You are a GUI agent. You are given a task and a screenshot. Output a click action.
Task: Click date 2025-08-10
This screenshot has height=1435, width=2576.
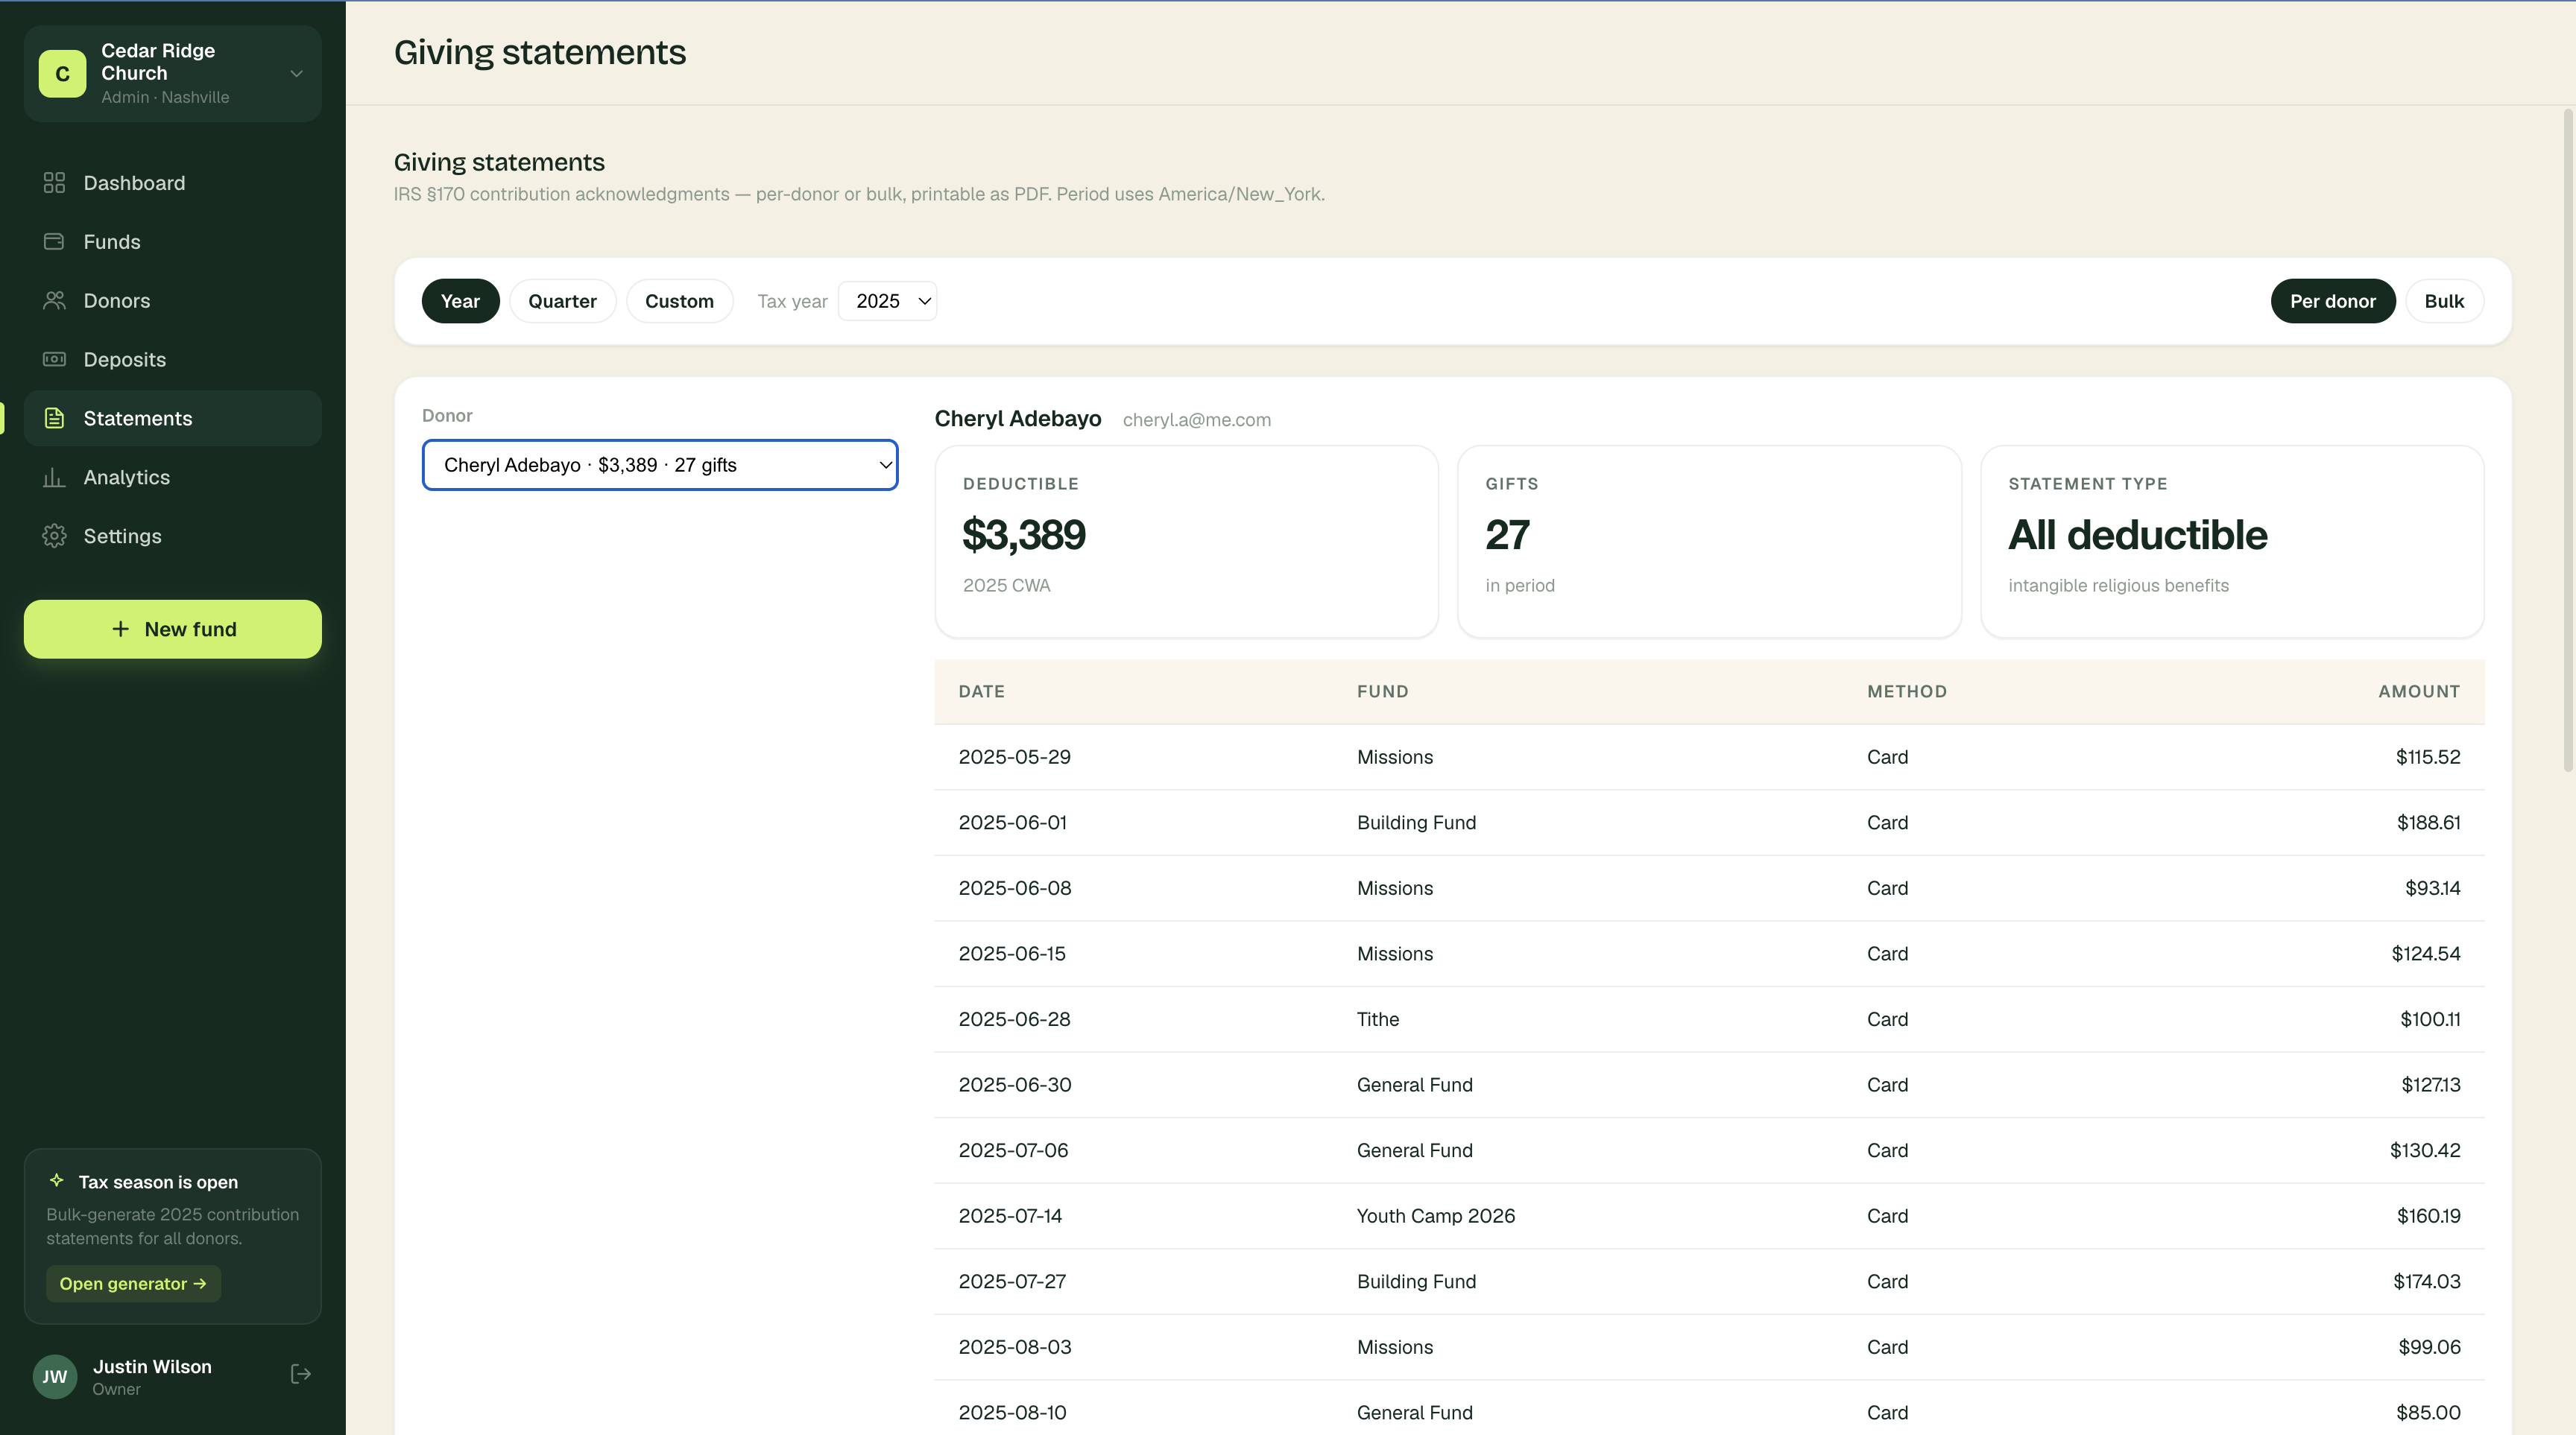(x=1012, y=1412)
